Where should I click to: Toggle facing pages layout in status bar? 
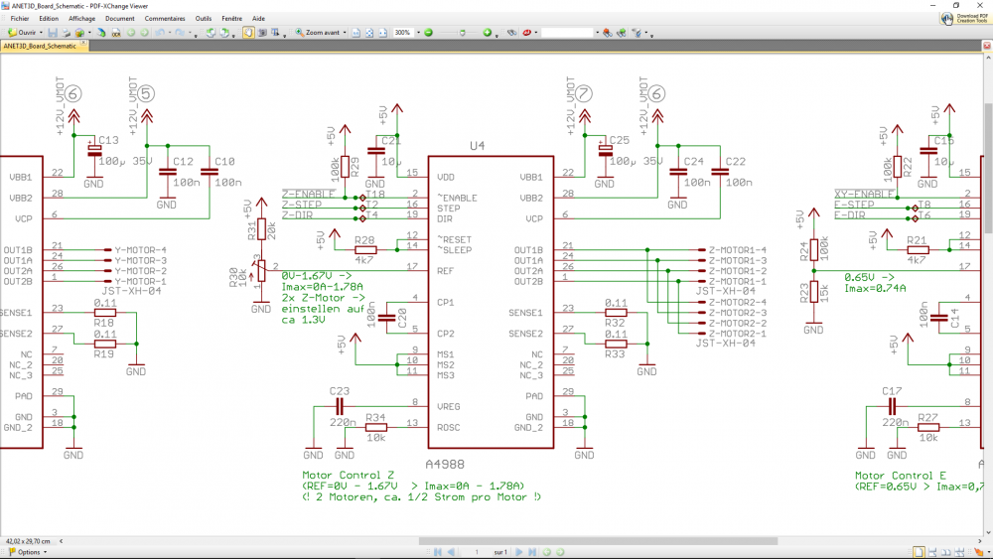pos(946,552)
